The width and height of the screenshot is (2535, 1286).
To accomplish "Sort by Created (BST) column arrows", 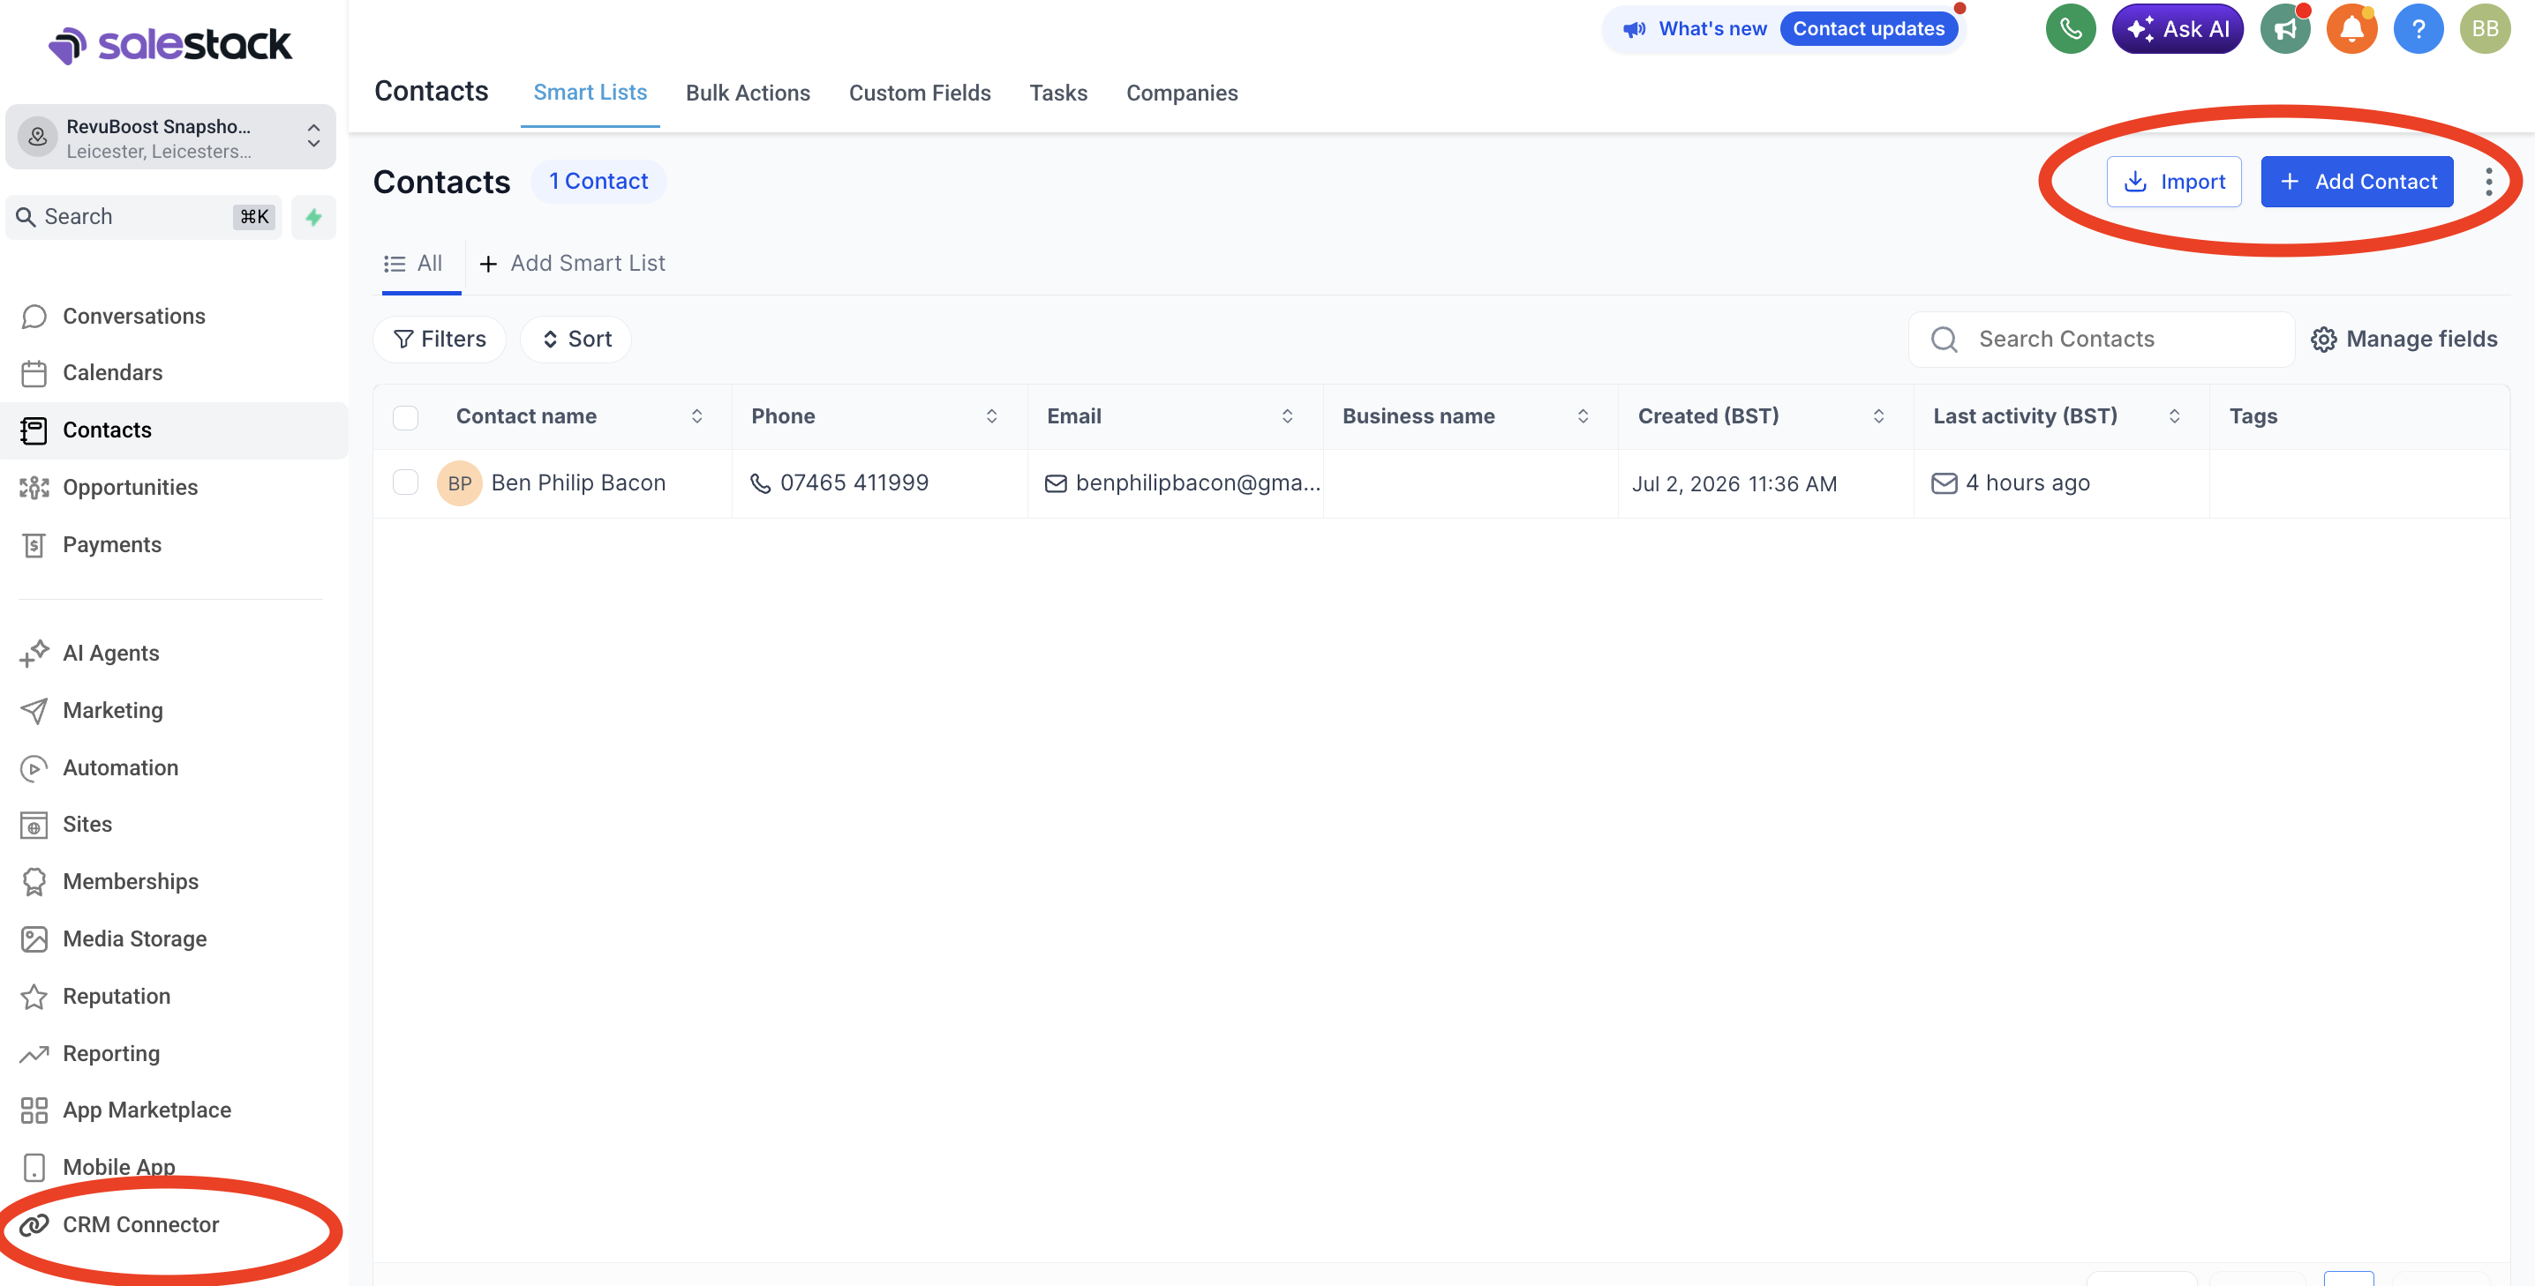I will pyautogui.click(x=1878, y=417).
